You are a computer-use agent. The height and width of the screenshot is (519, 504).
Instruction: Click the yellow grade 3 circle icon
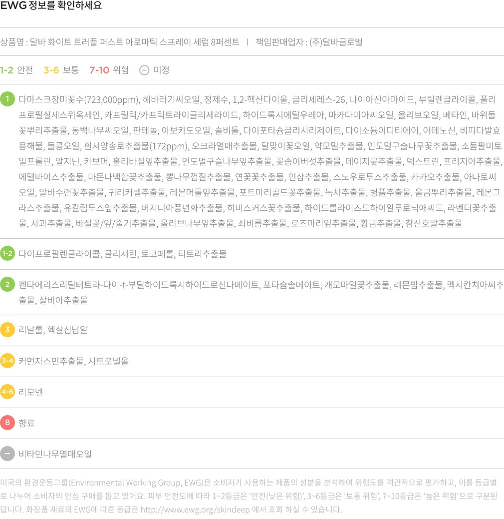coord(7,330)
